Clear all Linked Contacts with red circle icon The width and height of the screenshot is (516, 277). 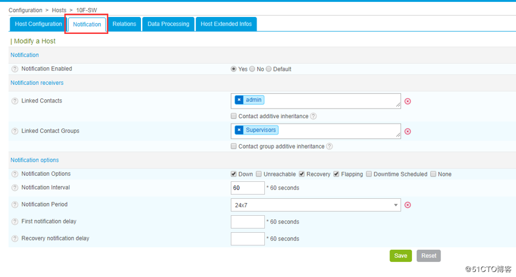408,101
